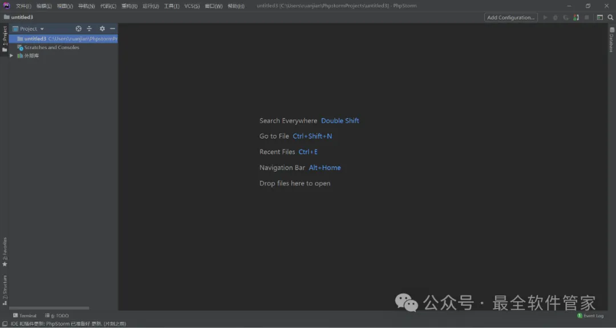
Task: Click the Collapse All icon in Project panel
Action: point(89,29)
